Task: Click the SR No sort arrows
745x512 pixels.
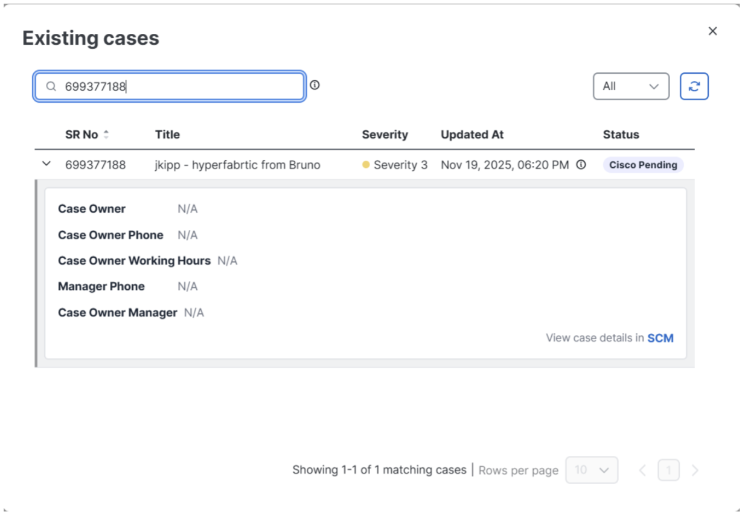Action: (106, 135)
